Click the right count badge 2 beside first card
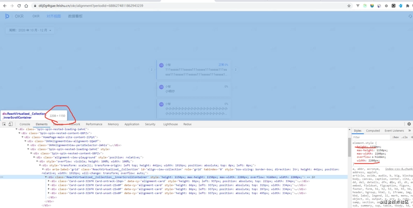This screenshot has height=208, width=413. [x=235, y=70]
